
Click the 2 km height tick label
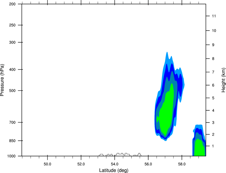(213, 134)
